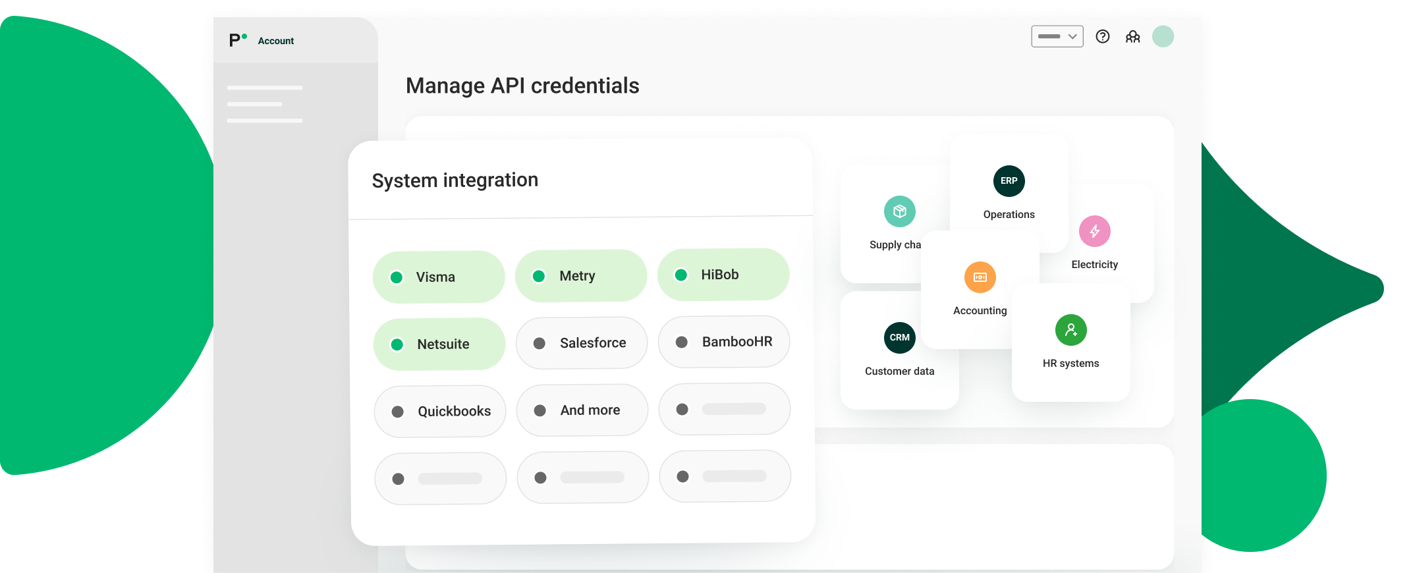1415x573 pixels.
Task: Enable the Quickbooks integration
Action: tap(440, 411)
